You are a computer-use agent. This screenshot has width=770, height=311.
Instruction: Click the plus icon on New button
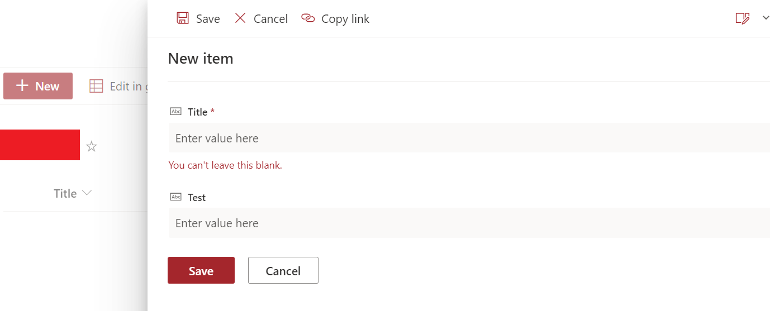tap(22, 85)
